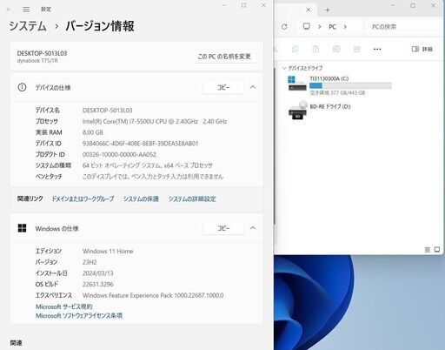Click the installed RAM value 8.00 GB
This screenshot has height=350, width=445.
[93, 132]
